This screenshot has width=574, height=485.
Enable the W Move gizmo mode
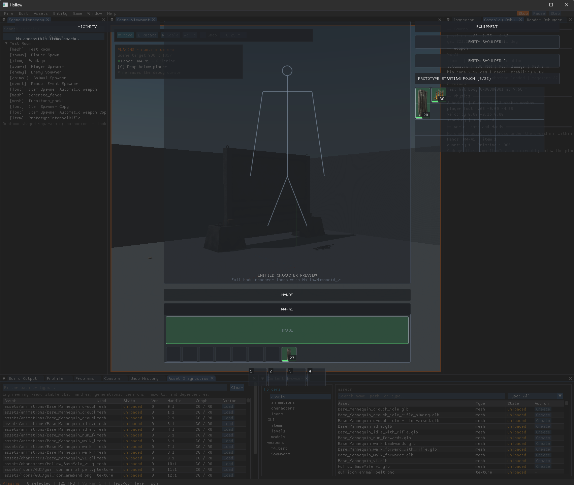point(125,35)
